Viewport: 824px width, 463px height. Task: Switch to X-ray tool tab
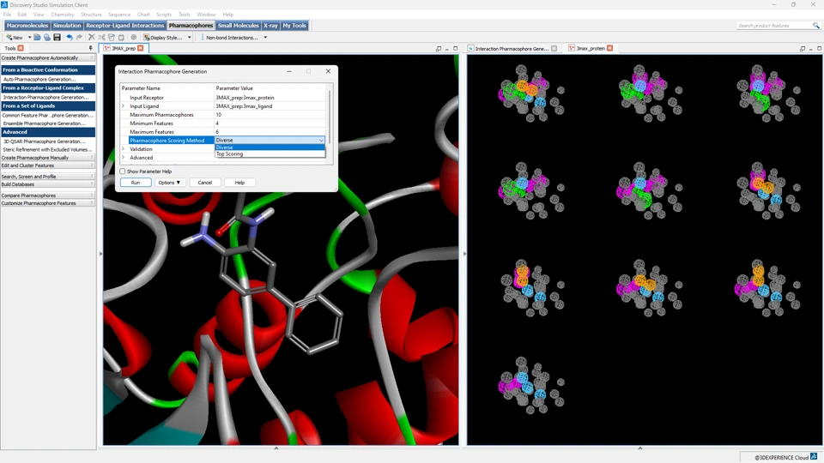click(270, 25)
